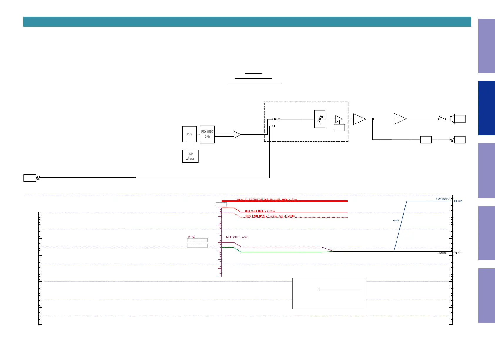Click the speaker symbol at output
495x350 pixels.
coord(453,119)
